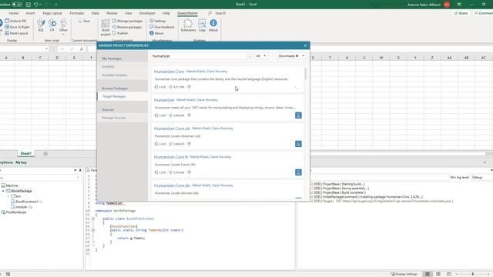Click Restore packages in the ribbon
This screenshot has width=493, height=277.
(127, 27)
